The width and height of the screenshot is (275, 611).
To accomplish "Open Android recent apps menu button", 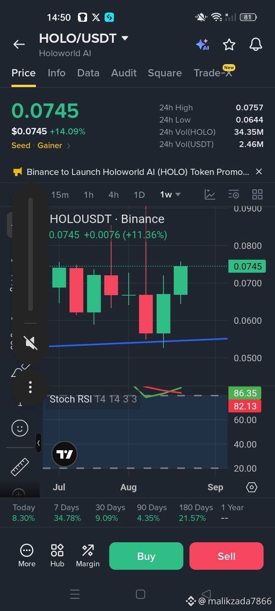I will pyautogui.click(x=75, y=594).
